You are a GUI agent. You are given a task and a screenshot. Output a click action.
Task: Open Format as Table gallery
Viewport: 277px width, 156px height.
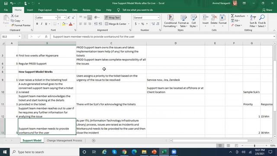pos(184,21)
